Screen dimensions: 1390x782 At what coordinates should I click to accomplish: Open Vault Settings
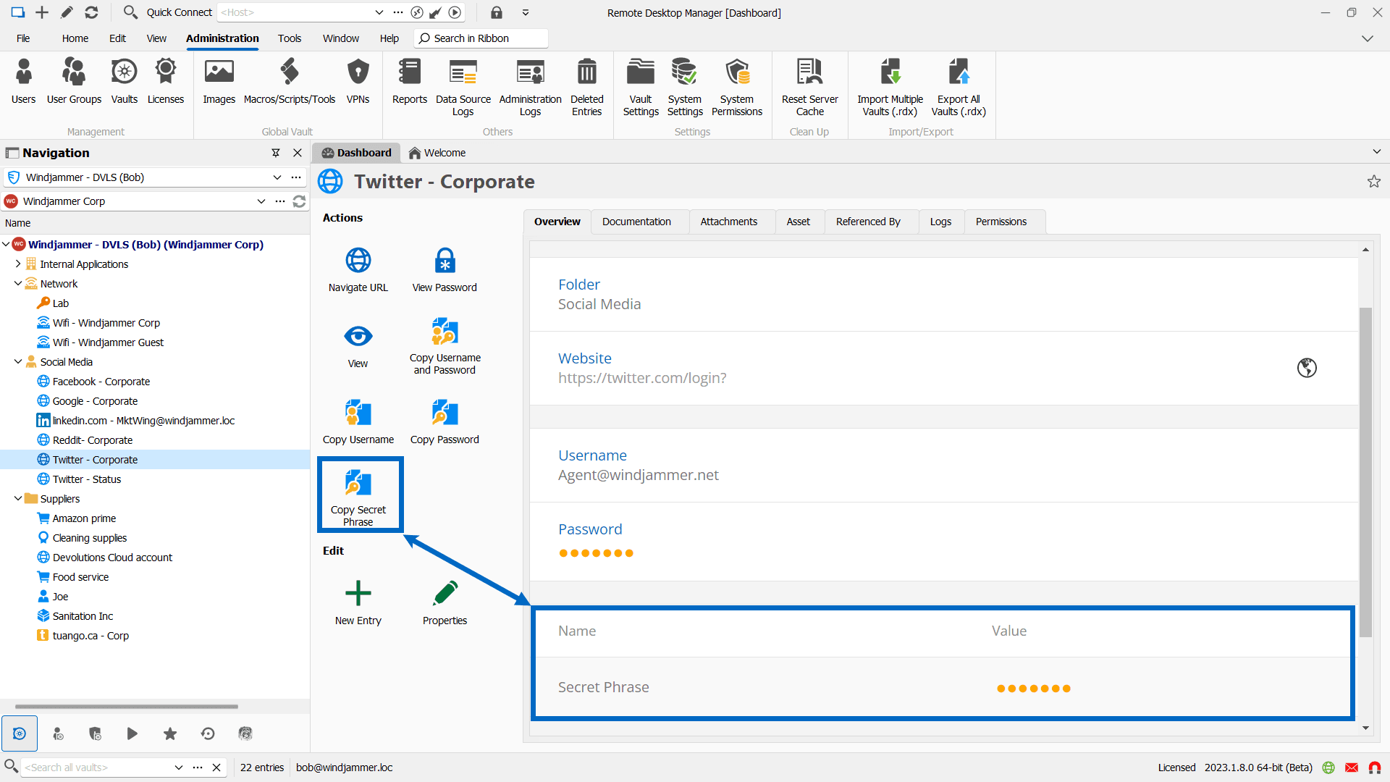(641, 87)
